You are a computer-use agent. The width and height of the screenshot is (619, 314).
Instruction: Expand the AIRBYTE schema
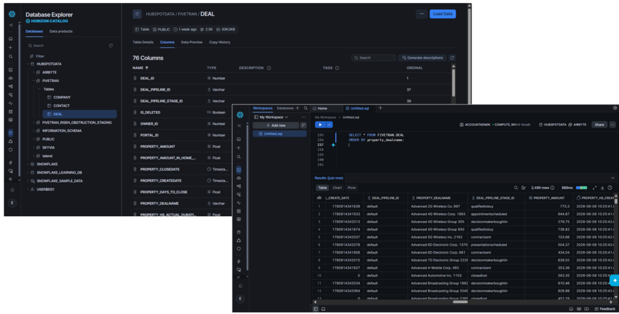(x=34, y=72)
